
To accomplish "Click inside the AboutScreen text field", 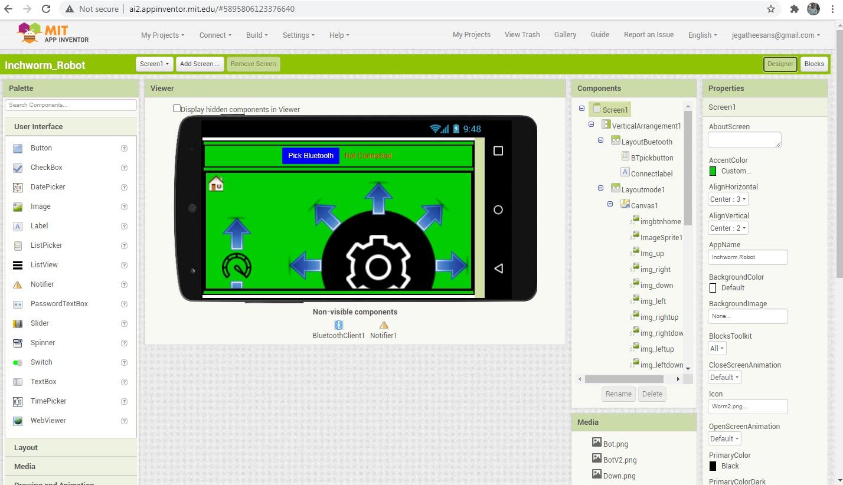I will (744, 139).
